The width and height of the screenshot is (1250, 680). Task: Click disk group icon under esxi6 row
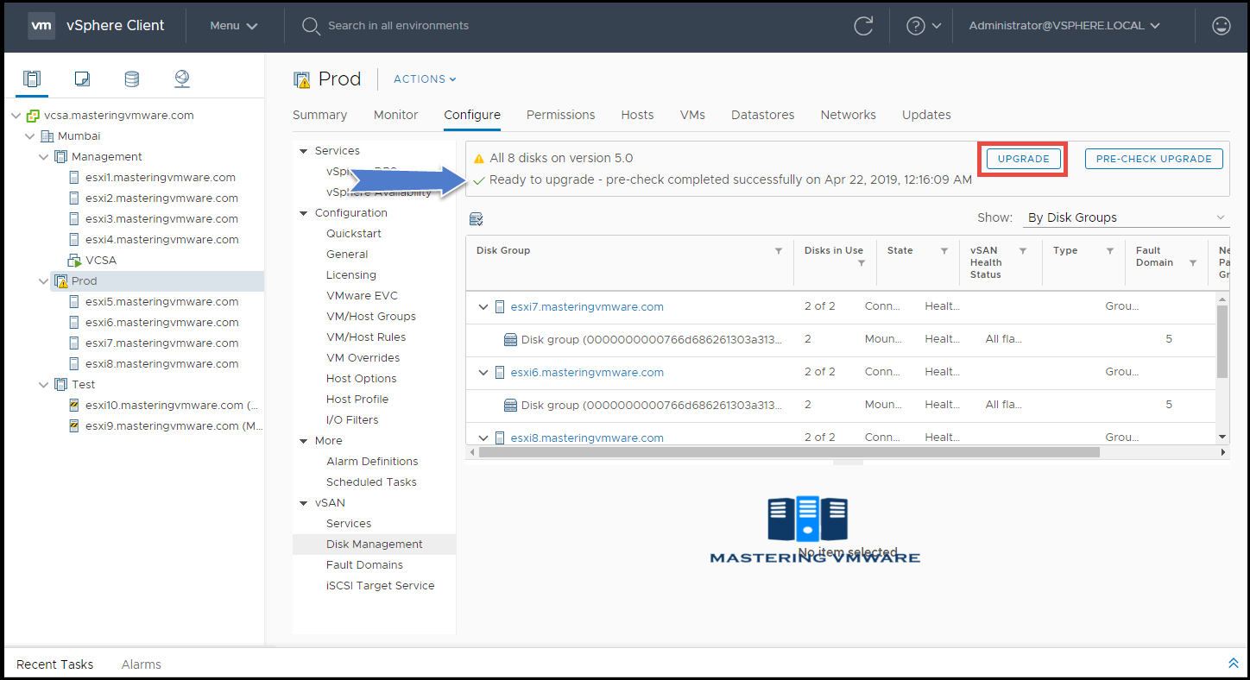[x=510, y=406]
